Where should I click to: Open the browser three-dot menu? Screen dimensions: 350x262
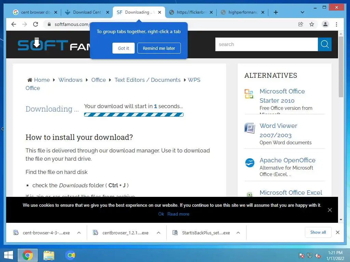click(x=336, y=24)
